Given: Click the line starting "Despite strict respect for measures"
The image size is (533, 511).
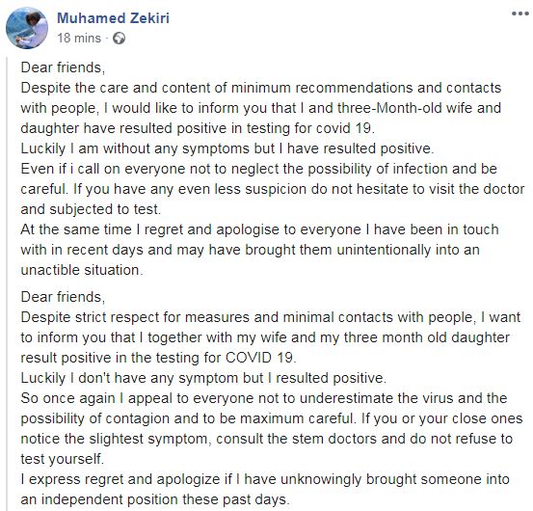Looking at the screenshot, I should [x=271, y=317].
